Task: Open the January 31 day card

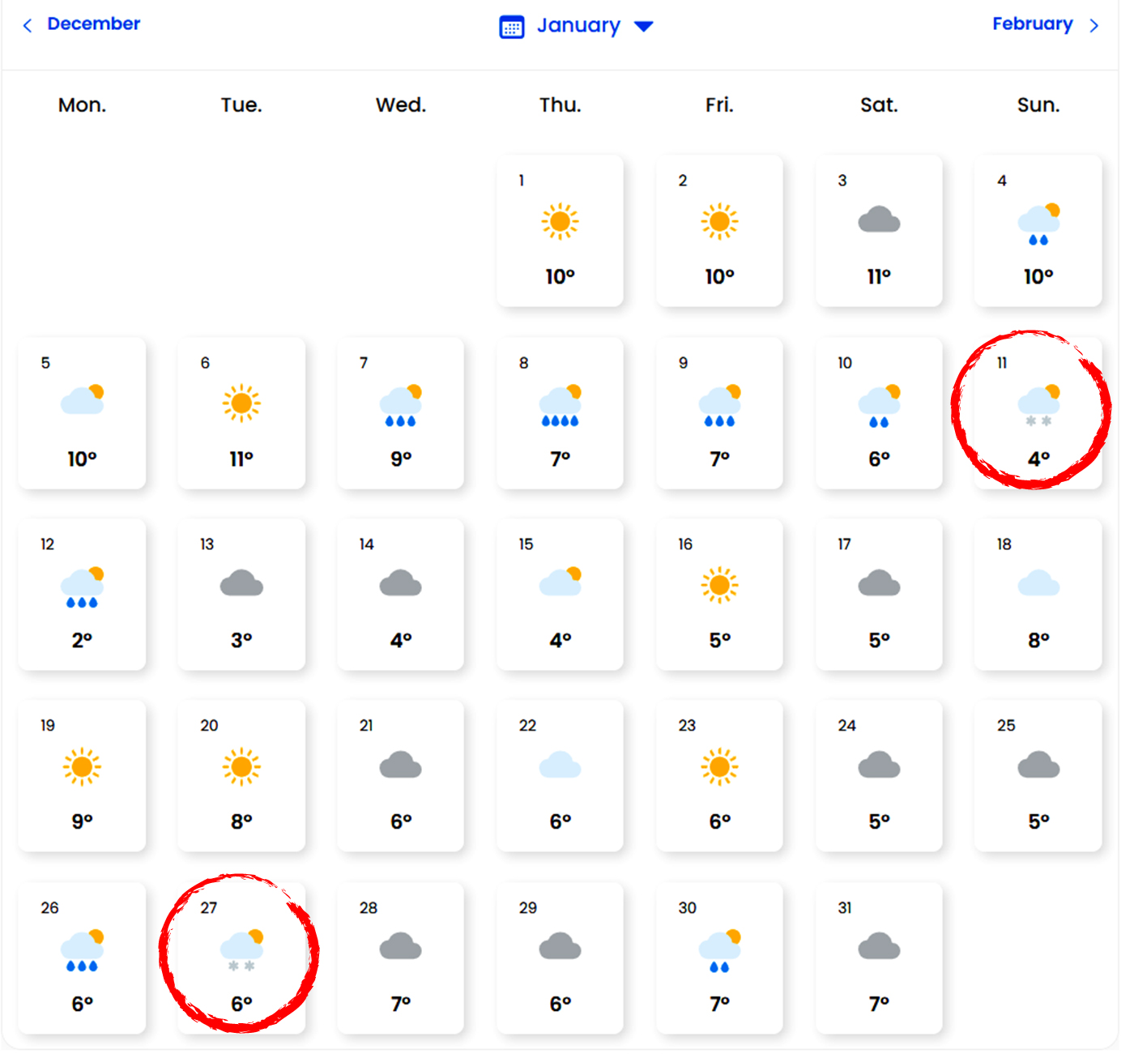Action: [879, 958]
